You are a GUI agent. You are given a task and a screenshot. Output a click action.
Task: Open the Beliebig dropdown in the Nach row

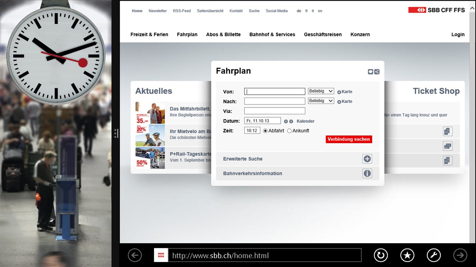point(321,101)
